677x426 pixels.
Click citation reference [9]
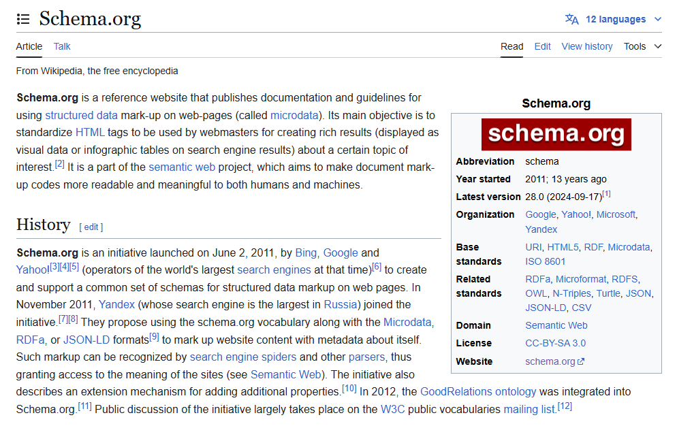coord(154,337)
